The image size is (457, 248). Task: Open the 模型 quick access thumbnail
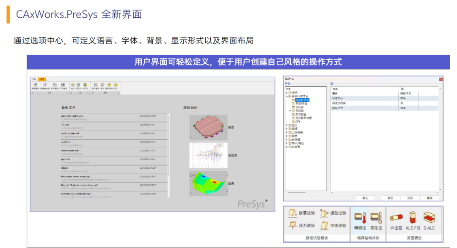[208, 127]
